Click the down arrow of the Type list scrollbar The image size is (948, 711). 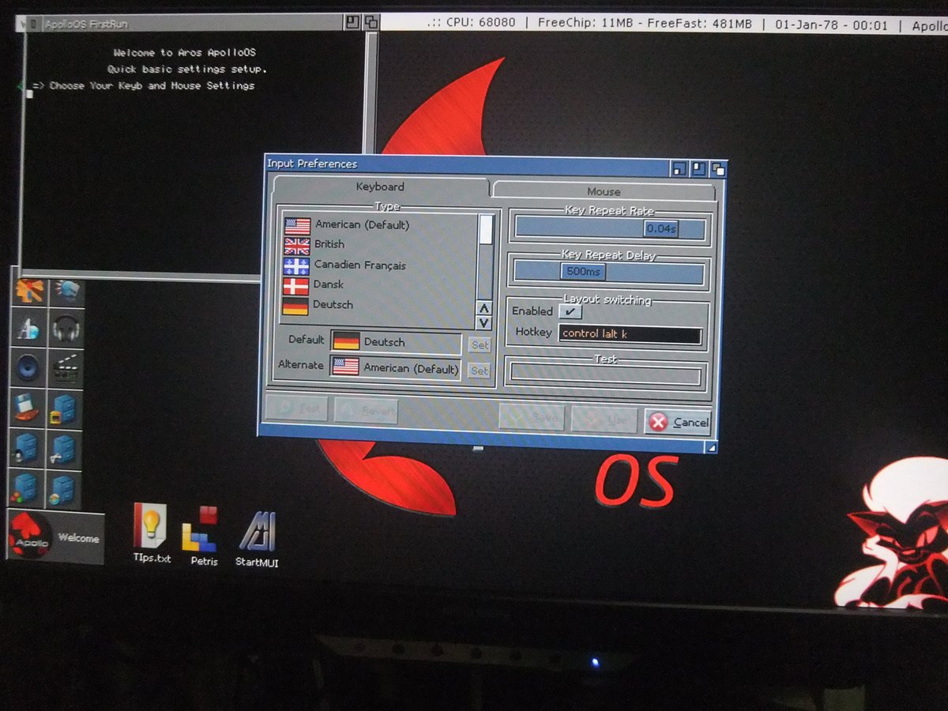tap(485, 323)
